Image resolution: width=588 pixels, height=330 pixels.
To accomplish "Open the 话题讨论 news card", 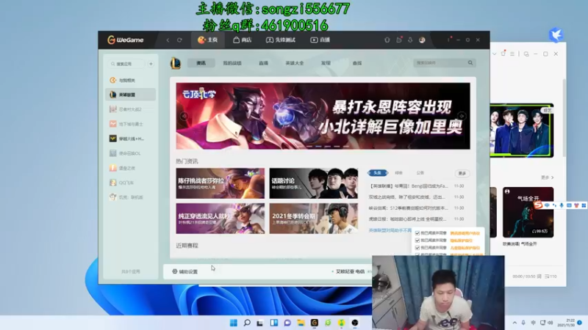I will click(x=314, y=183).
